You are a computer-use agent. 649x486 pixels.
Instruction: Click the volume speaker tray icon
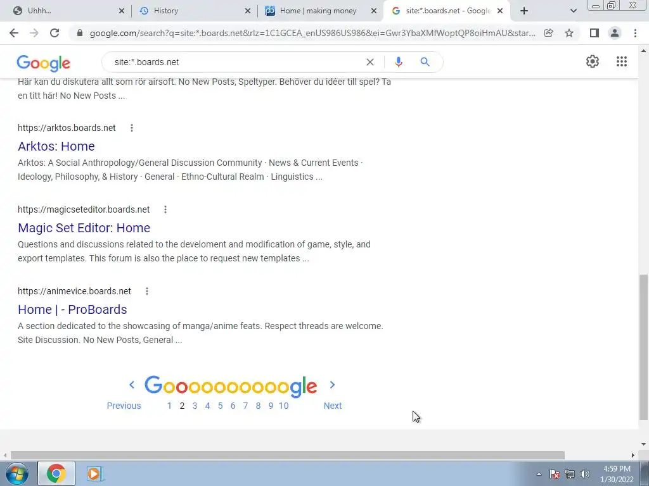point(585,474)
